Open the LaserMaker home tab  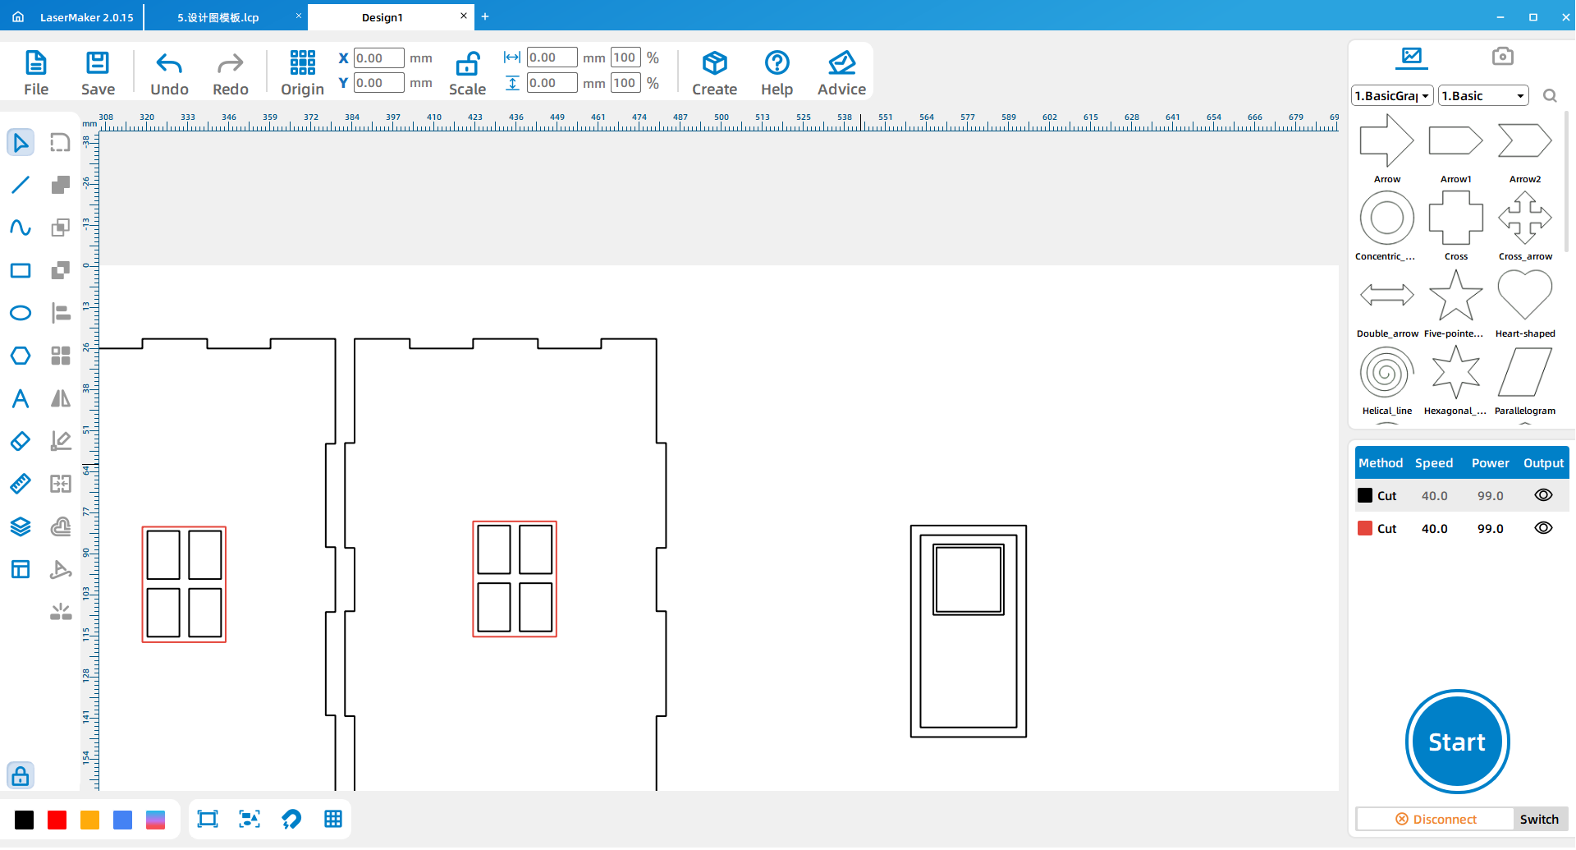(72, 17)
